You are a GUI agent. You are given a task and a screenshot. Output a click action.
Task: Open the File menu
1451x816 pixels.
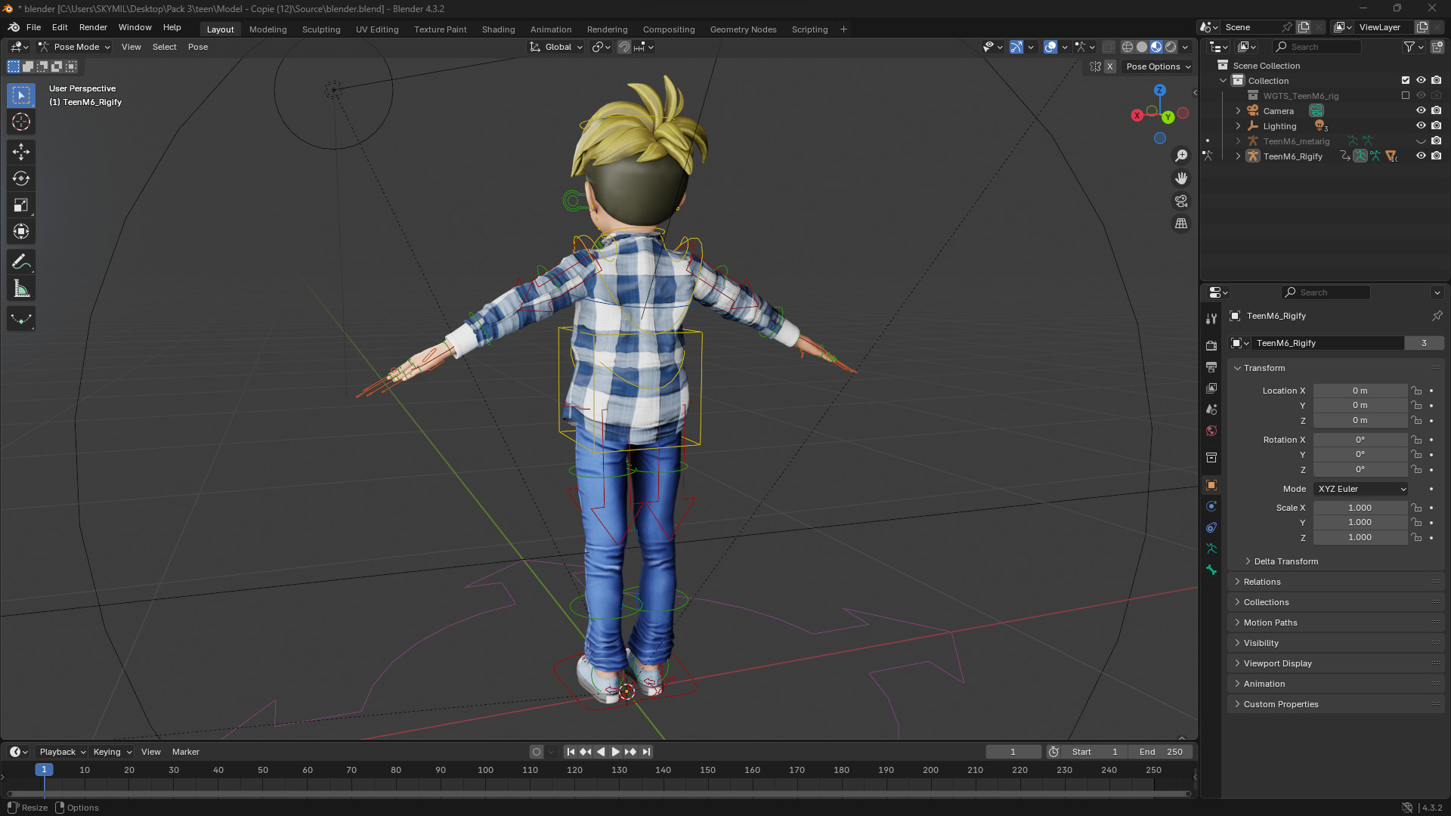[33, 27]
